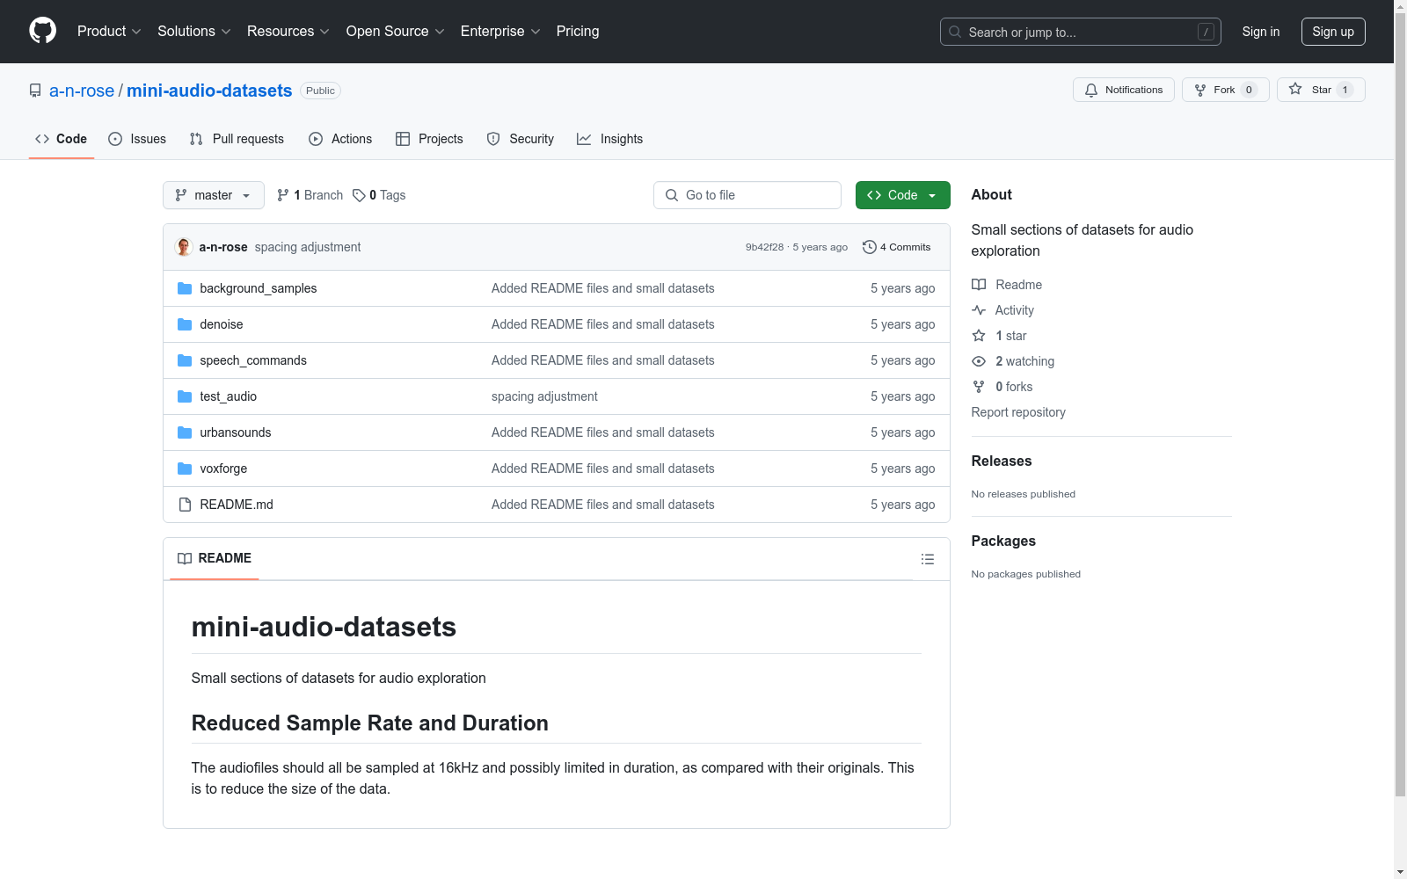1407x879 pixels.
Task: Open the Packages heading link
Action: [1003, 541]
